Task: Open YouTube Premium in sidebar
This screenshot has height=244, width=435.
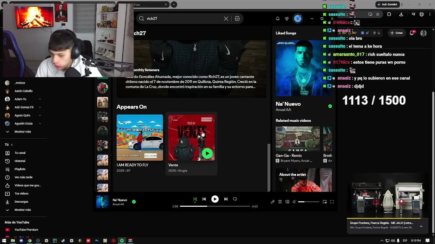Action: click(x=26, y=230)
